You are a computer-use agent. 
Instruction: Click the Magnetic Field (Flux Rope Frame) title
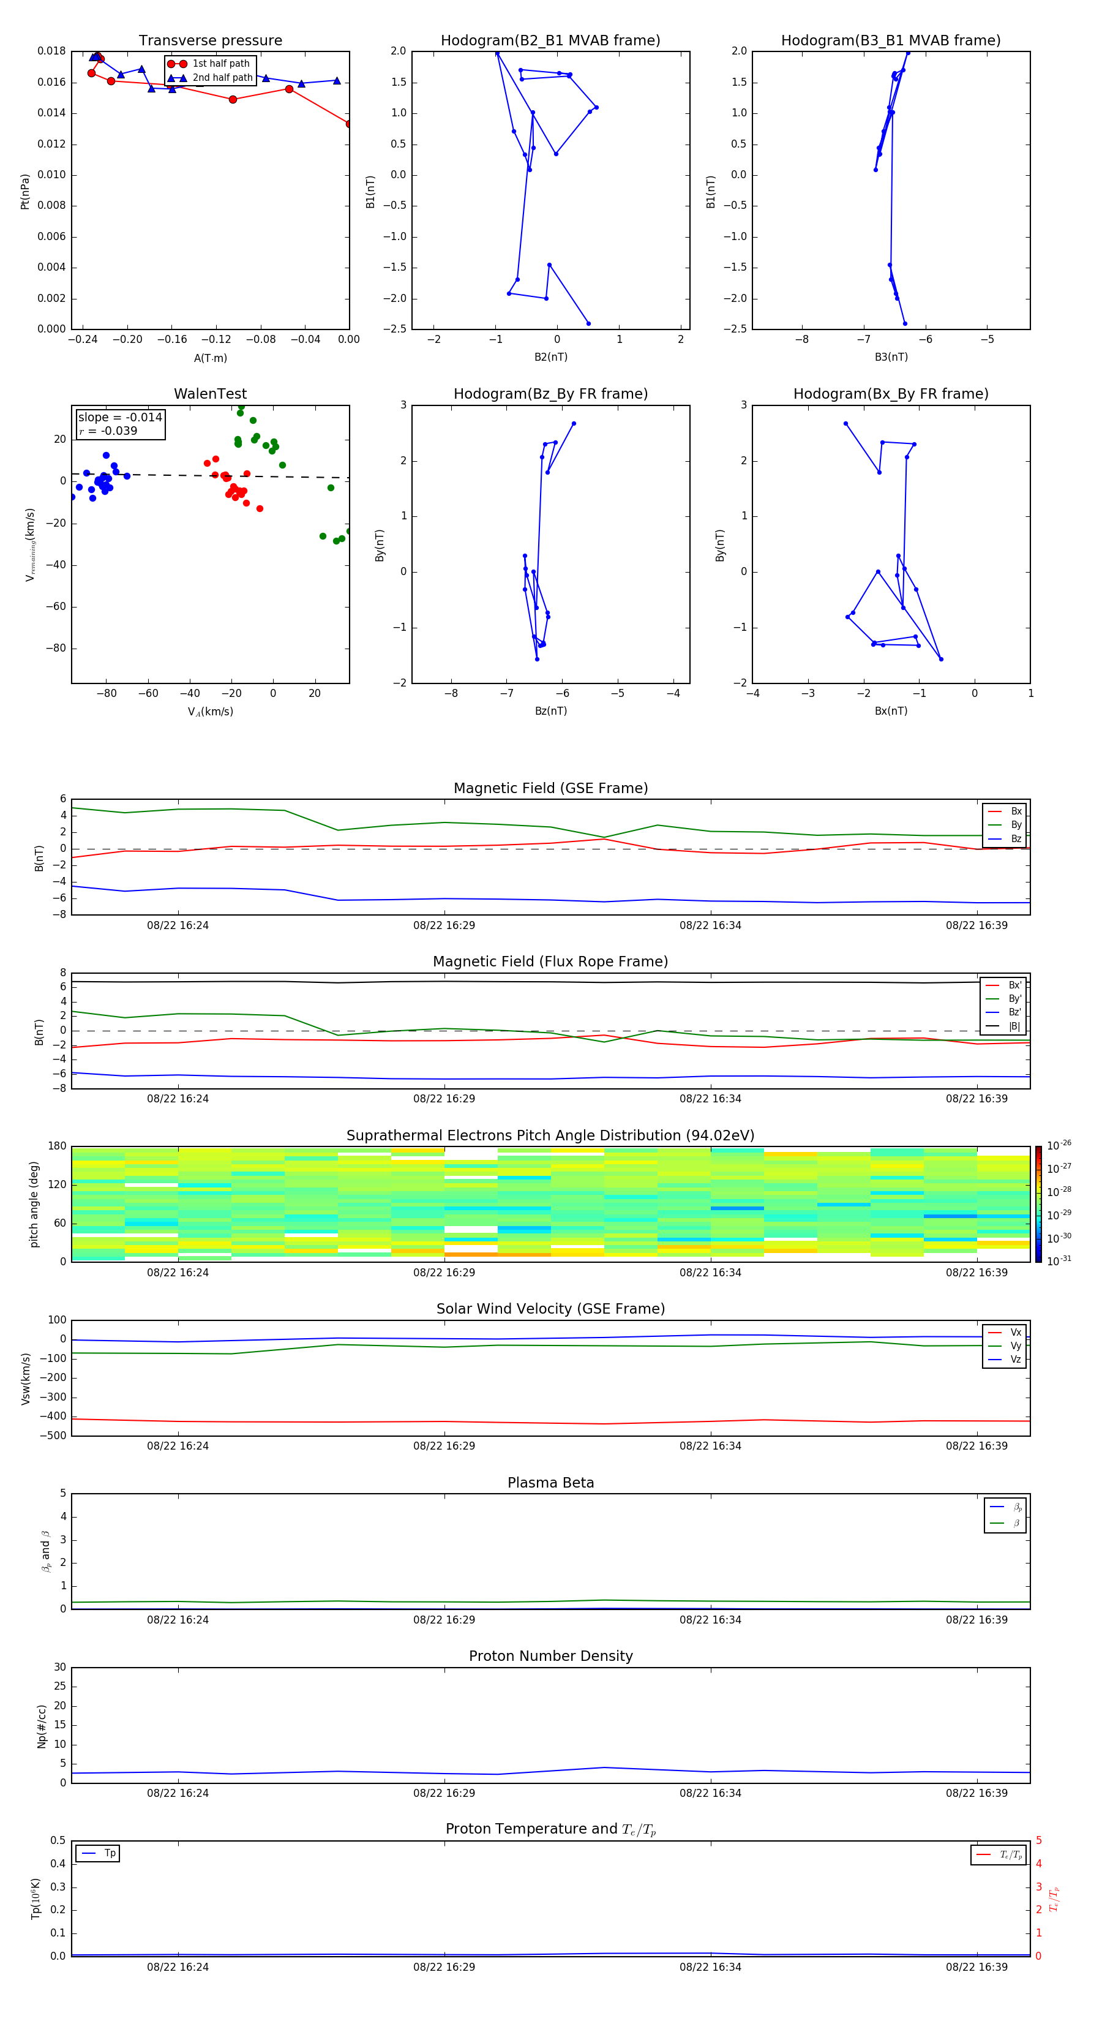pos(550,962)
